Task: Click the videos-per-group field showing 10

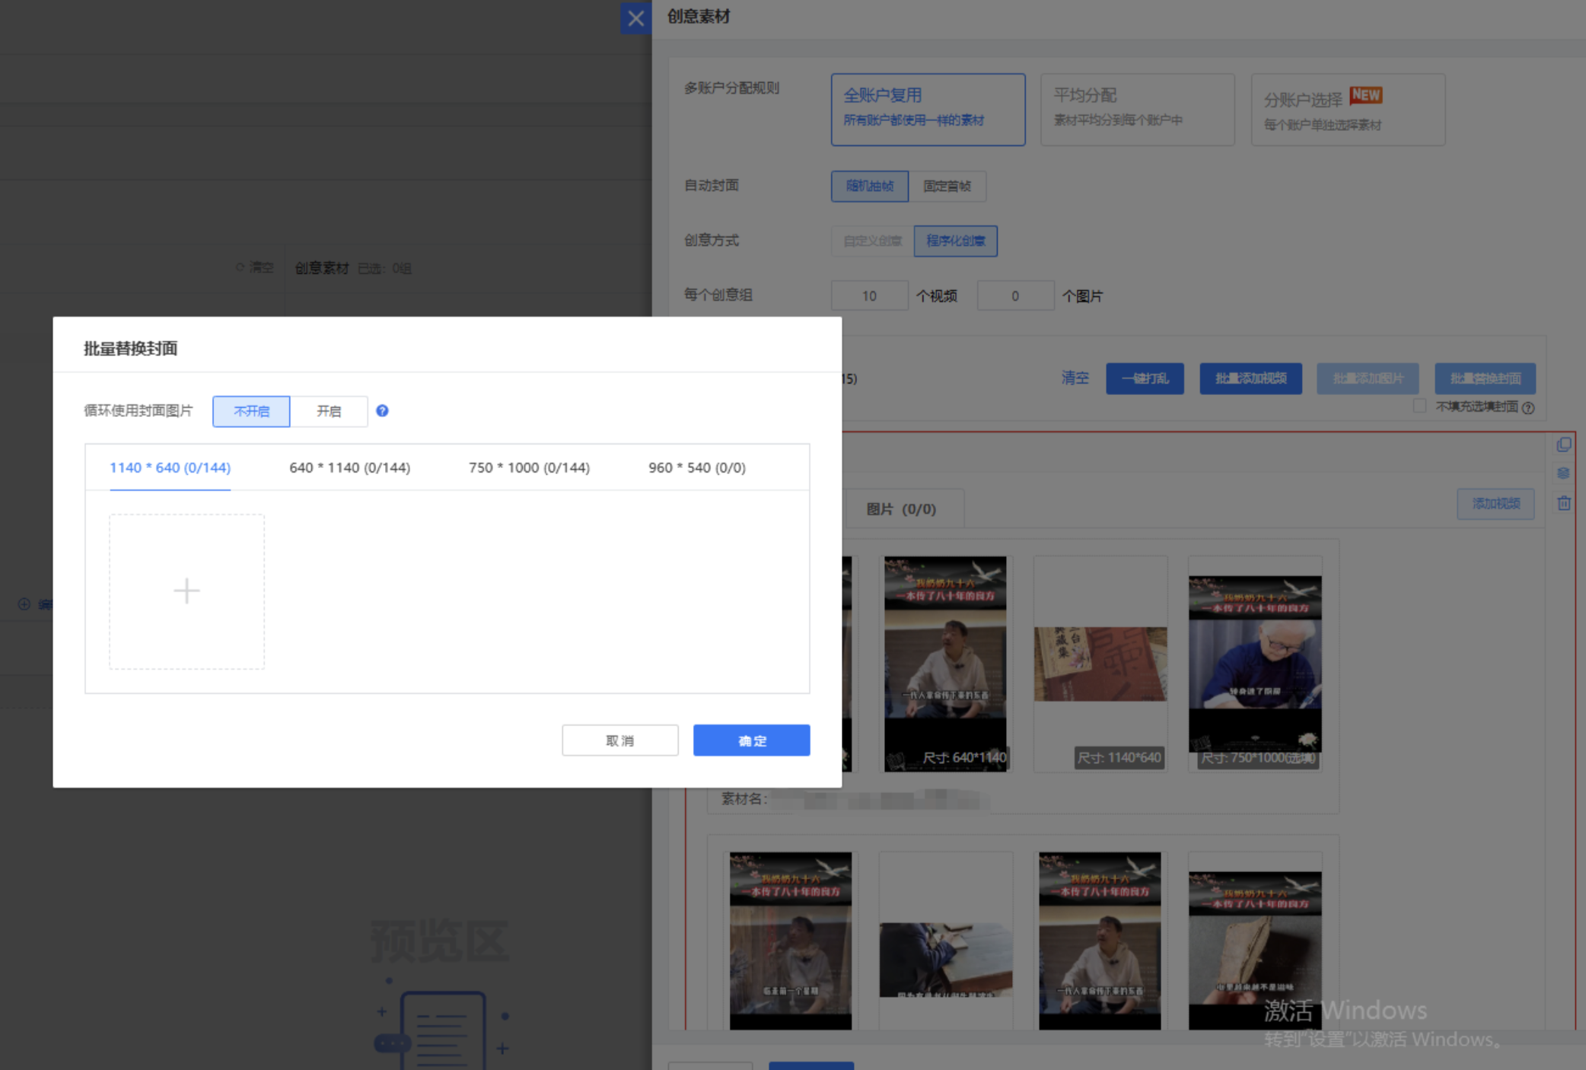Action: [870, 296]
